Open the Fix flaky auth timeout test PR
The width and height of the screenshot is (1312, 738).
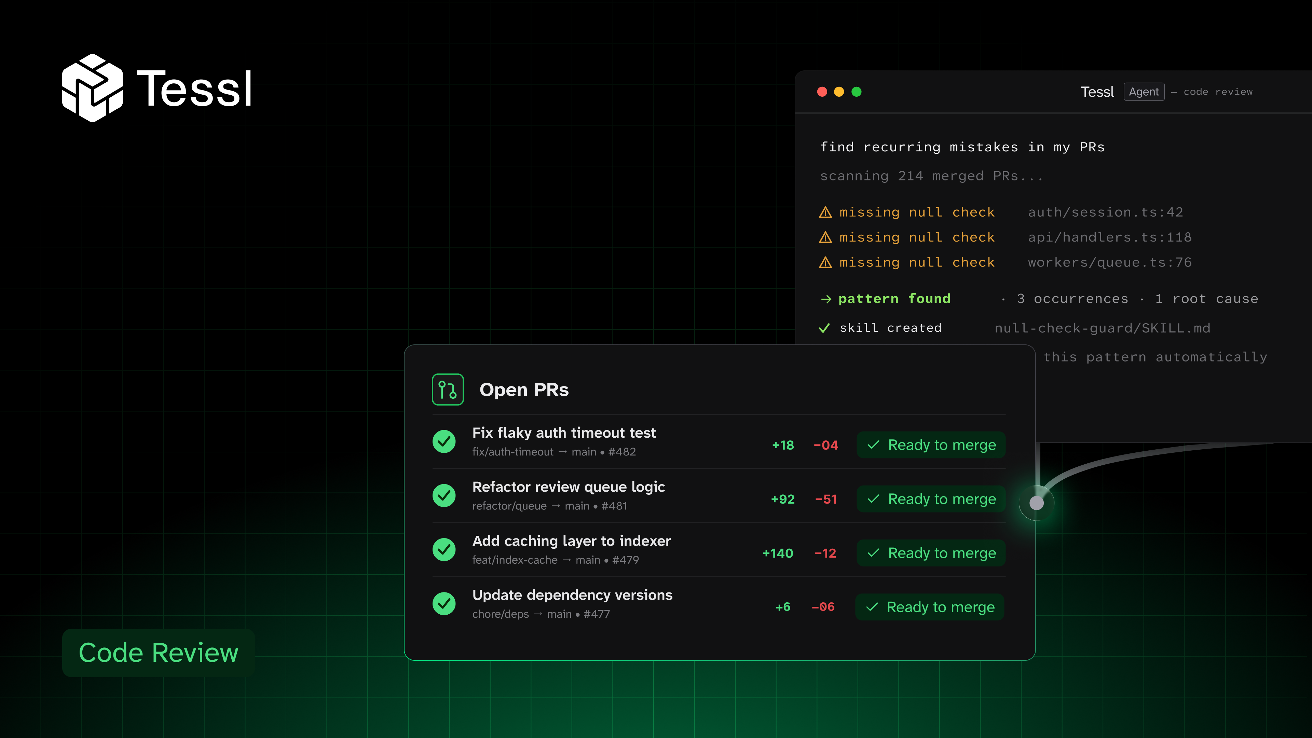tap(564, 433)
